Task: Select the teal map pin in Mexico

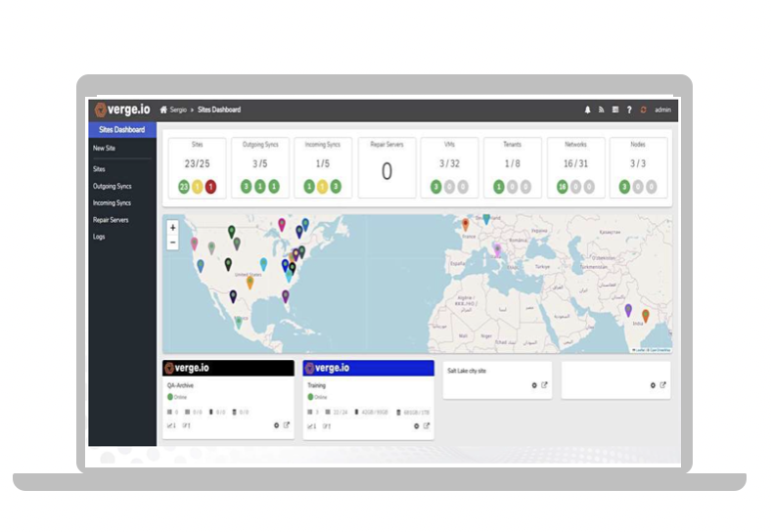Action: (x=239, y=322)
